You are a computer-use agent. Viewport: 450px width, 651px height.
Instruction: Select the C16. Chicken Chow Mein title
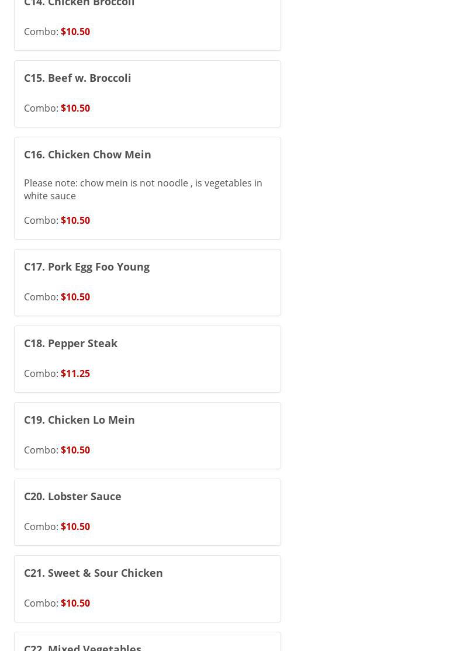point(88,155)
